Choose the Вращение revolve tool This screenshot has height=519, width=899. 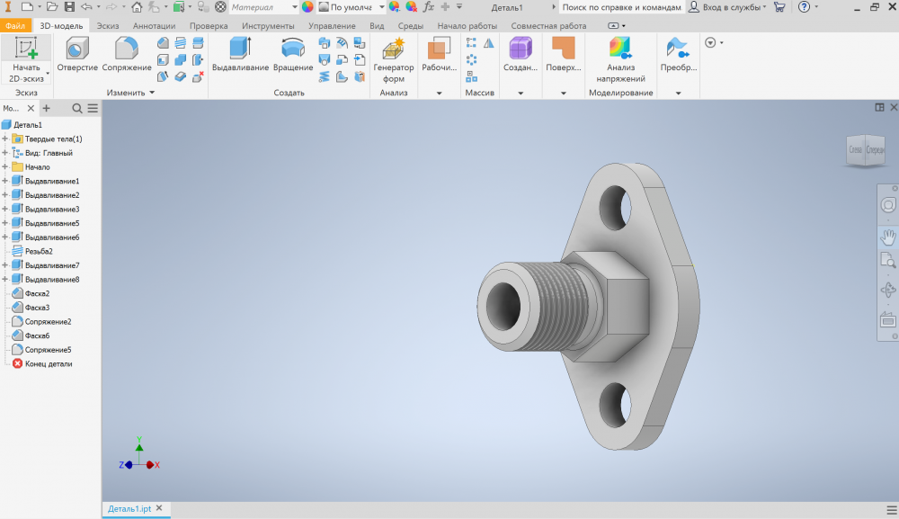coord(293,55)
